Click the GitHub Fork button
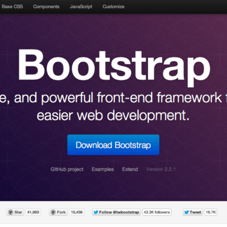The width and height of the screenshot is (227, 227). [58, 212]
